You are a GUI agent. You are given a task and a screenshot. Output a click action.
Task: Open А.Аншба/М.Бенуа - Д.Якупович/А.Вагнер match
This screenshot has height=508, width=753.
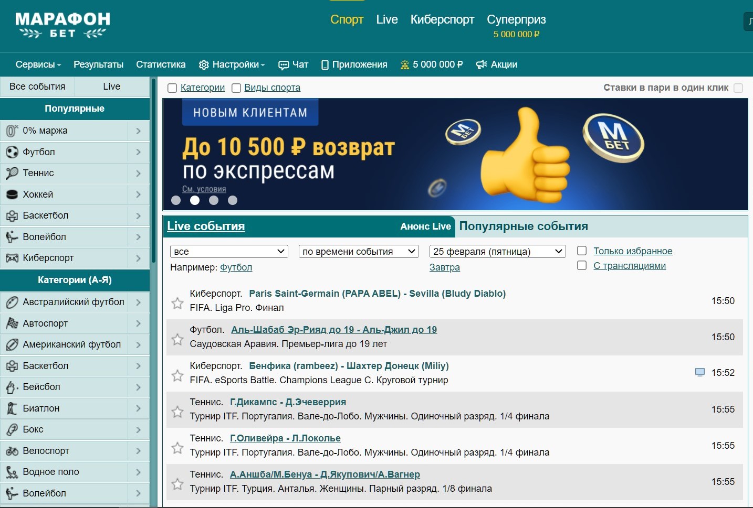[x=325, y=474]
